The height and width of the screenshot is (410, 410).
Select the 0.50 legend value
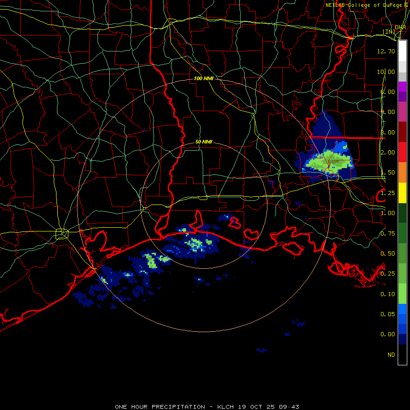388,254
